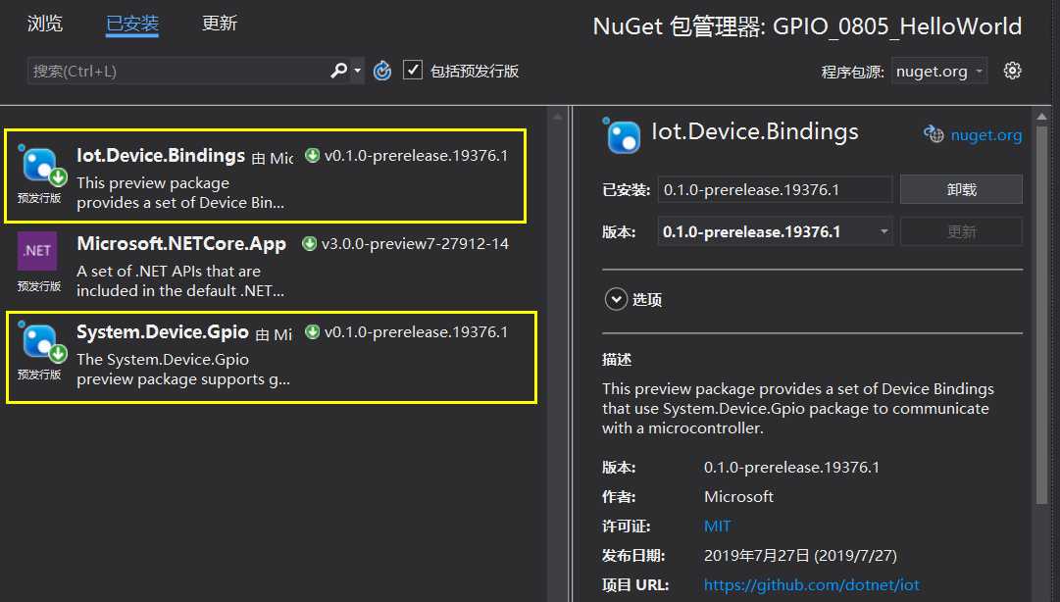Click the green arrow beside v3.0.0-preview7-27912-14
1060x602 pixels.
pyautogui.click(x=309, y=244)
